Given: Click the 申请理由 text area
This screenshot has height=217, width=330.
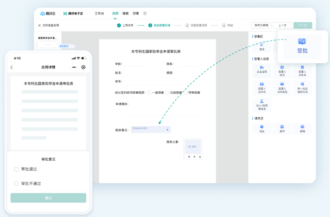Looking at the screenshot, I should 165,112.
